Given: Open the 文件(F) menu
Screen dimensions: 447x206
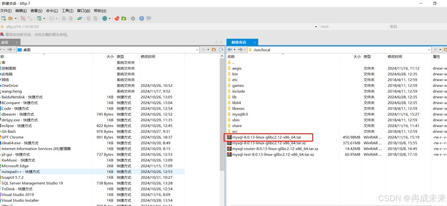Looking at the screenshot, I should pos(6,11).
